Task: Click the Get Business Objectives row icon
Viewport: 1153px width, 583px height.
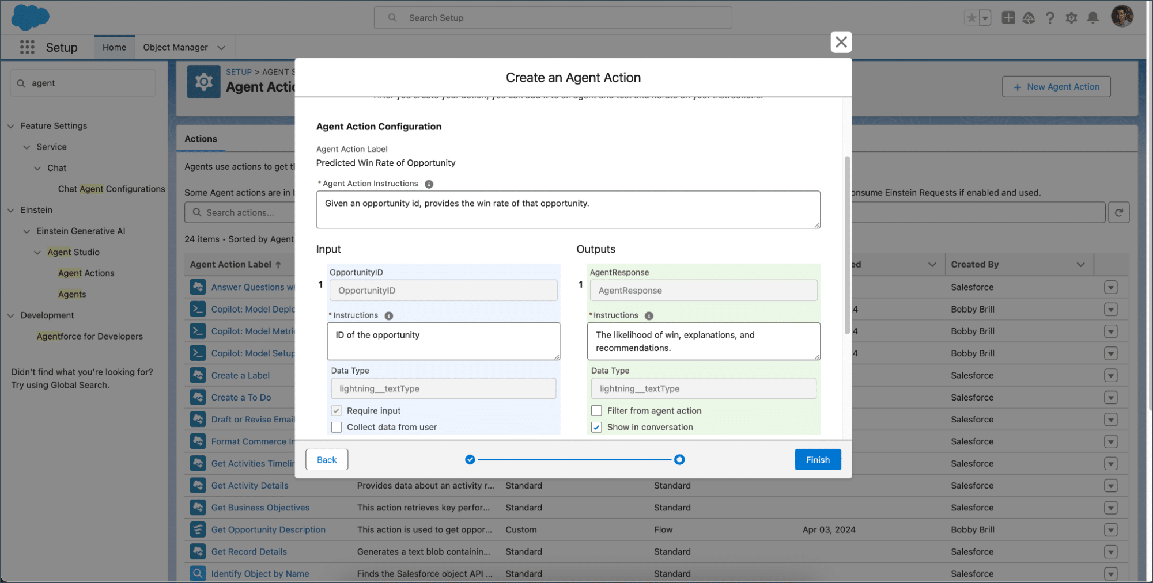Action: 198,508
